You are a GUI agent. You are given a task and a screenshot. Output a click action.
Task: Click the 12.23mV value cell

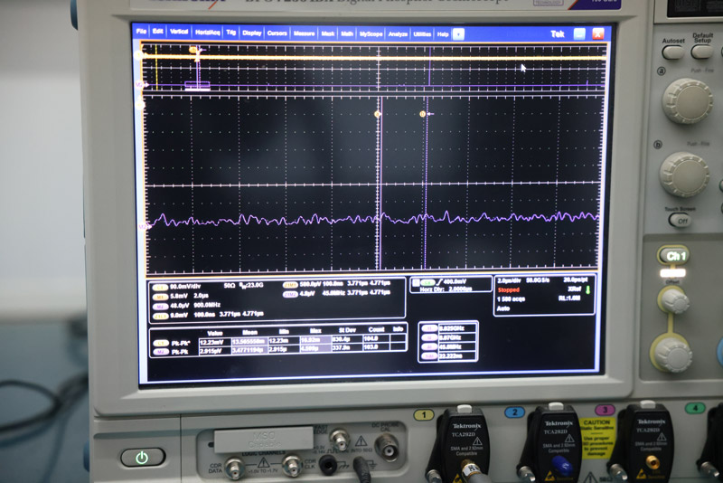coord(214,342)
